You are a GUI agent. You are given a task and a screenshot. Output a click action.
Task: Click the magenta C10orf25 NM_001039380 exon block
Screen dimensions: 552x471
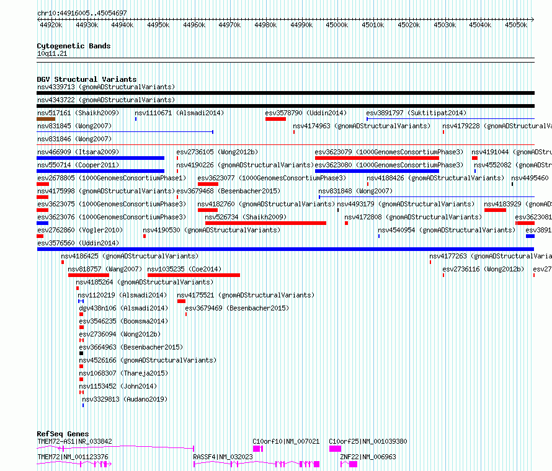click(335, 449)
